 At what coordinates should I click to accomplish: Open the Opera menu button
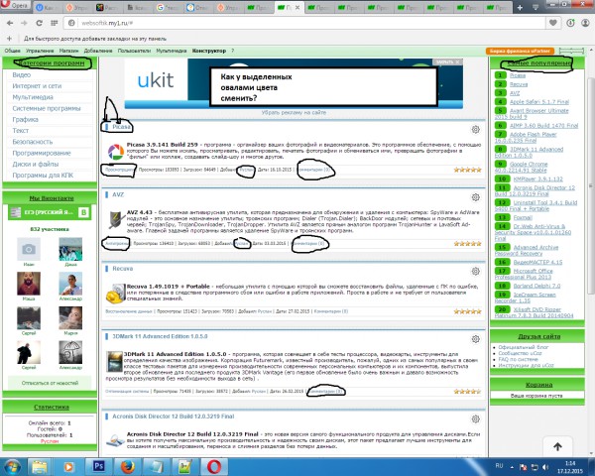coord(15,5)
